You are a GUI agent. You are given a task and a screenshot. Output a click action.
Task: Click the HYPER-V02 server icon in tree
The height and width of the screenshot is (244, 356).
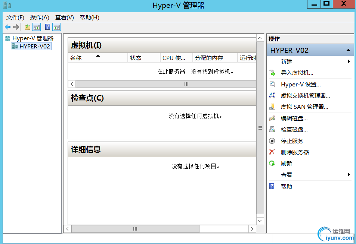coord(15,47)
